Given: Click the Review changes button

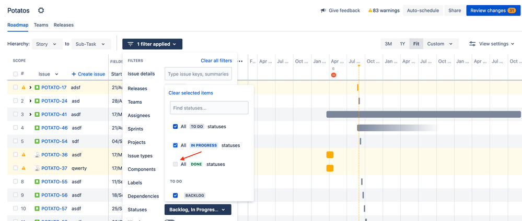Looking at the screenshot, I should coord(493,10).
